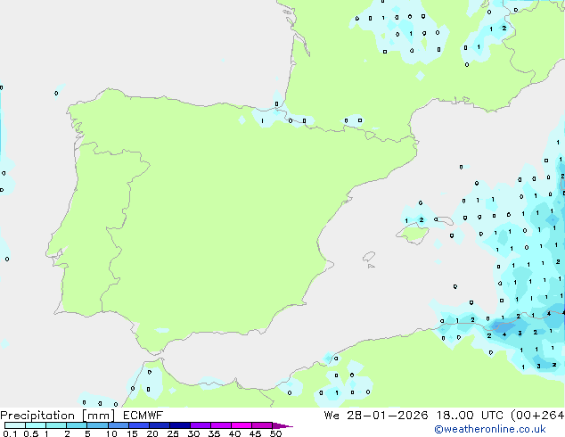Click the 'We 28-01-2026' date text
Screen dimensions: 565x437
(x=376, y=416)
